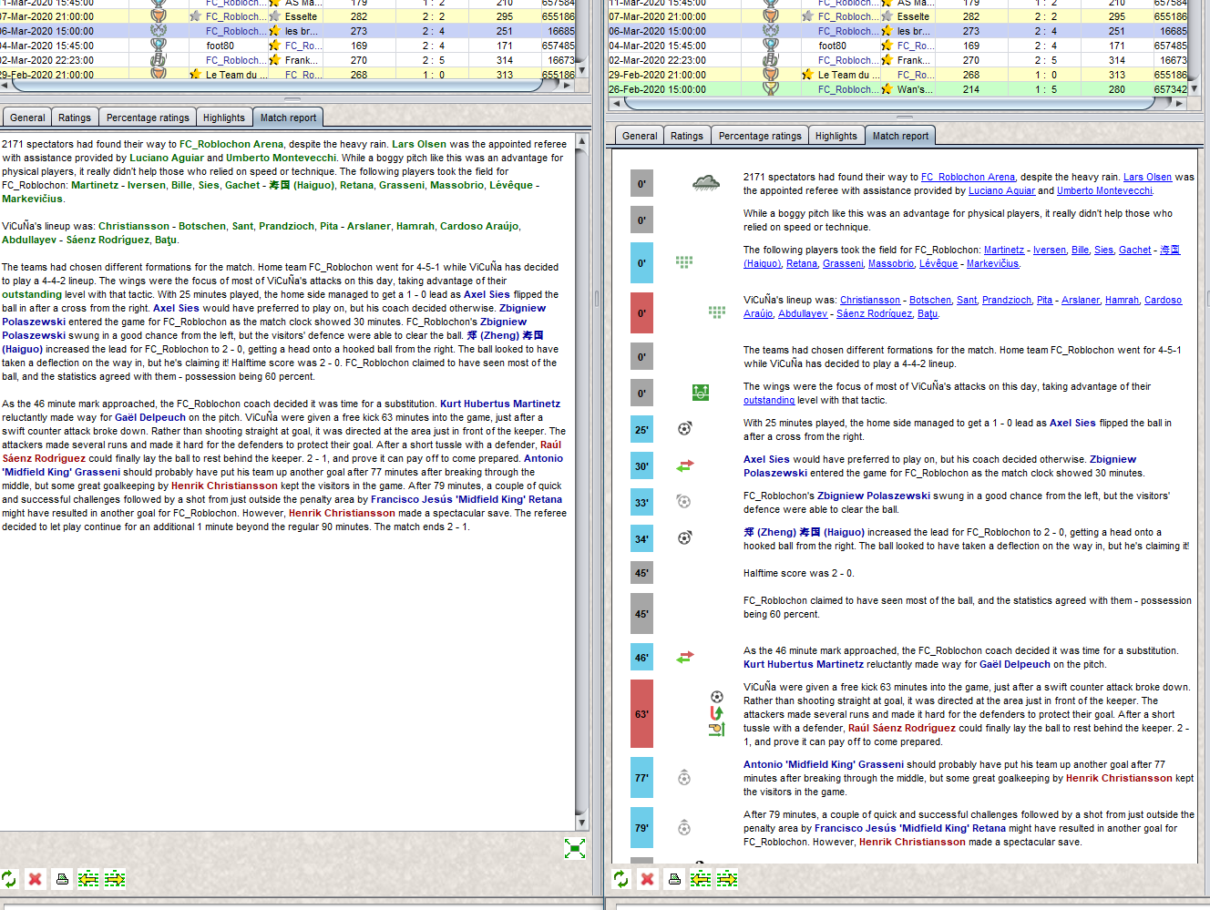Image resolution: width=1210 pixels, height=910 pixels.
Task: Jump to previous match with the yellow left-arrow icon
Action: (87, 879)
